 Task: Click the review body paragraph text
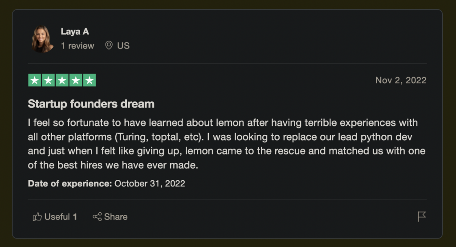coord(227,144)
